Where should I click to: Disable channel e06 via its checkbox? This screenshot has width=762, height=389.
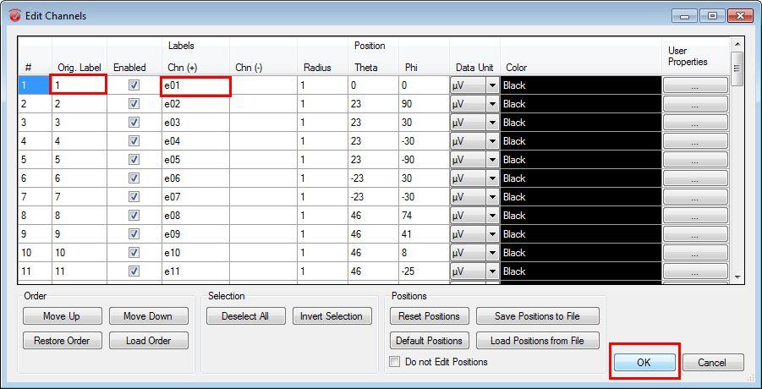[134, 178]
